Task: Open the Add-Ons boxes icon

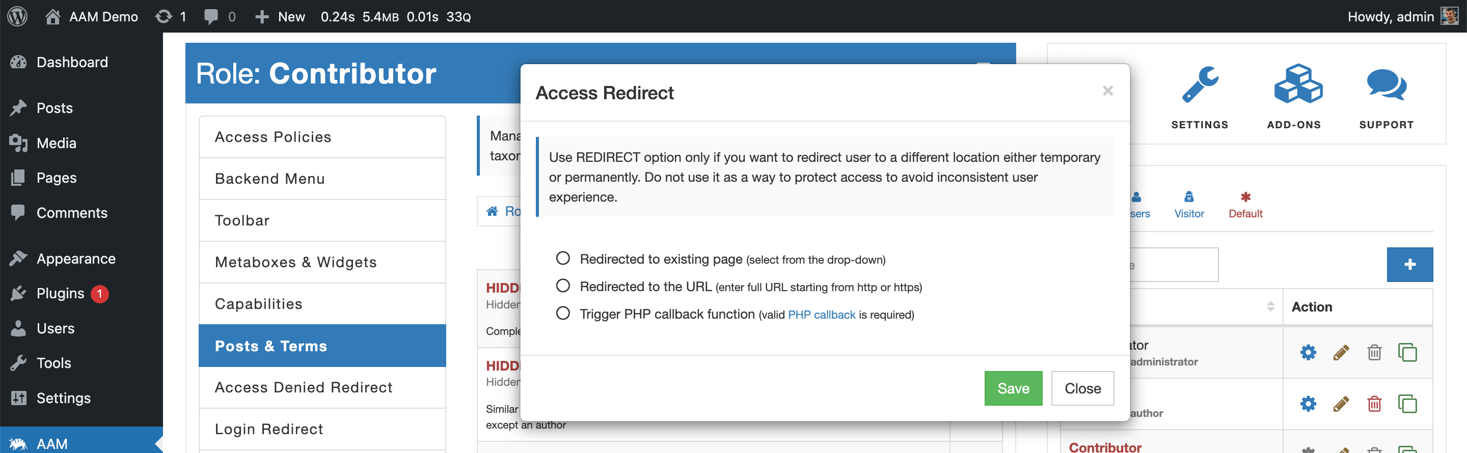Action: [x=1294, y=97]
